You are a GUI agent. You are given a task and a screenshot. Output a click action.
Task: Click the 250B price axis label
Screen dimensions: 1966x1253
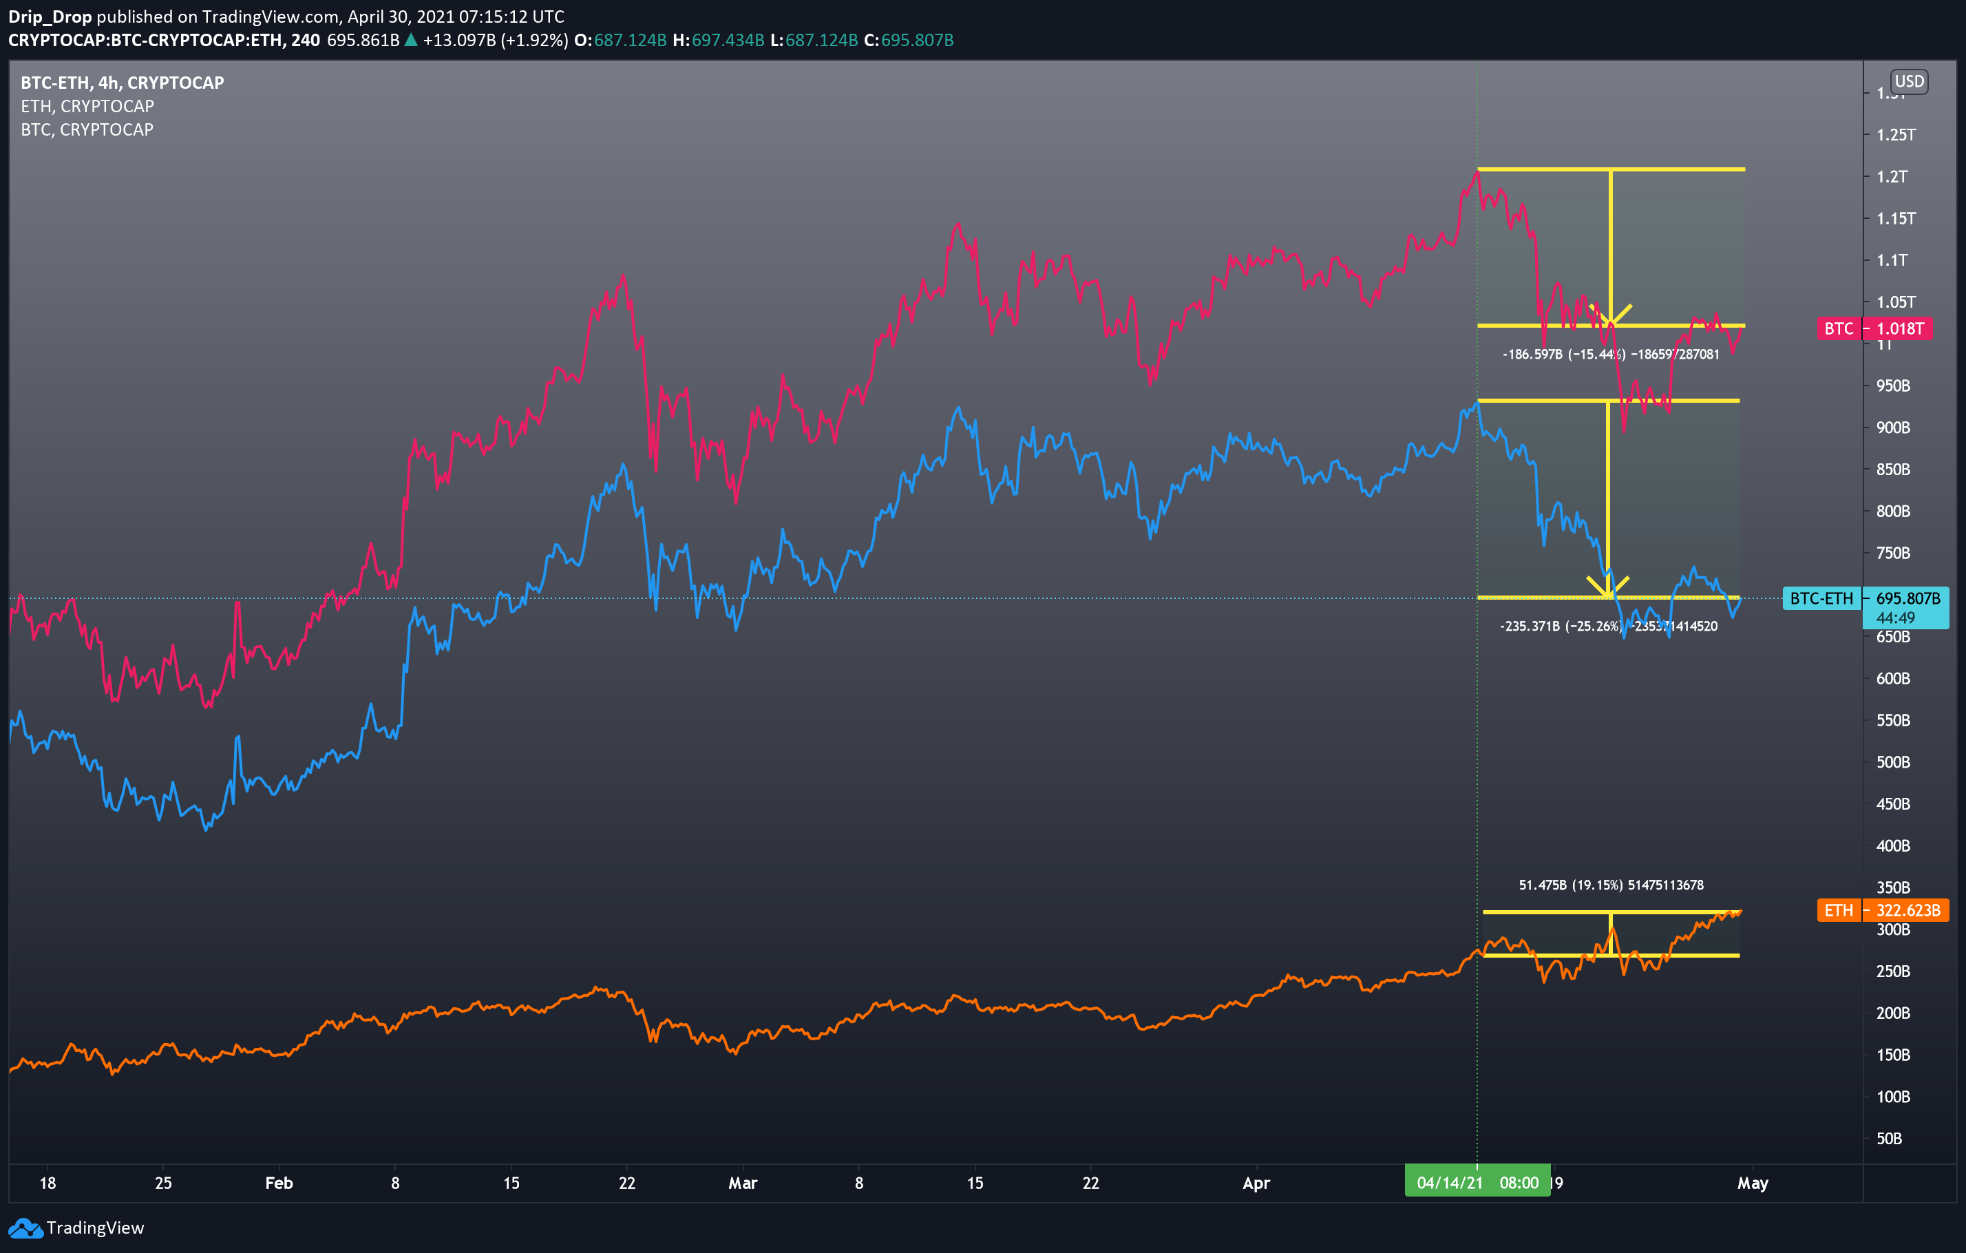(1892, 971)
